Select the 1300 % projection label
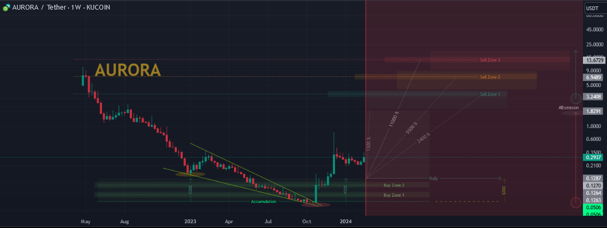Viewport: 607px width, 228px height. (x=369, y=144)
